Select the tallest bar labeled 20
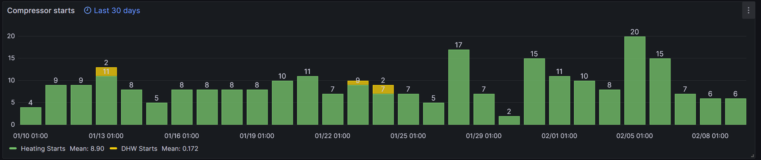This screenshot has height=160, width=761. click(x=635, y=81)
